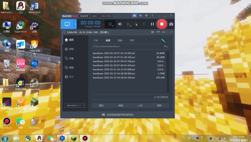Toggle the webcam overlay icon
The image size is (251, 142).
110,24
